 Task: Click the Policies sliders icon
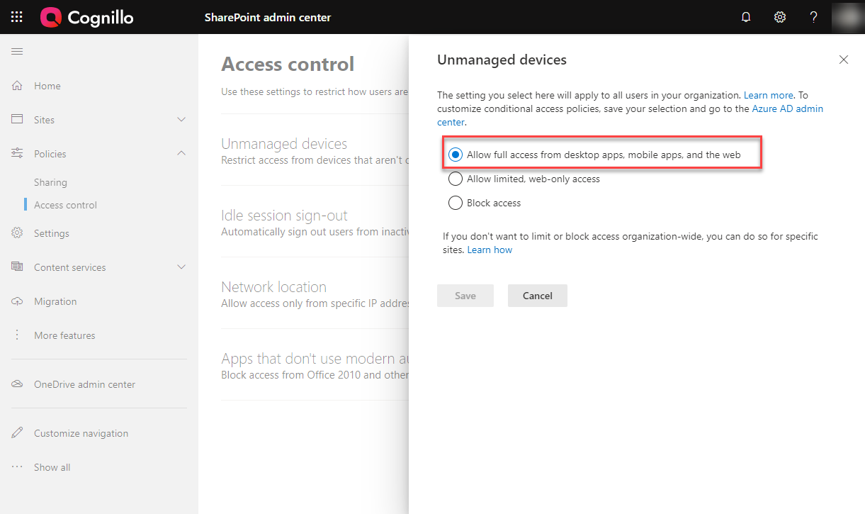pos(18,154)
